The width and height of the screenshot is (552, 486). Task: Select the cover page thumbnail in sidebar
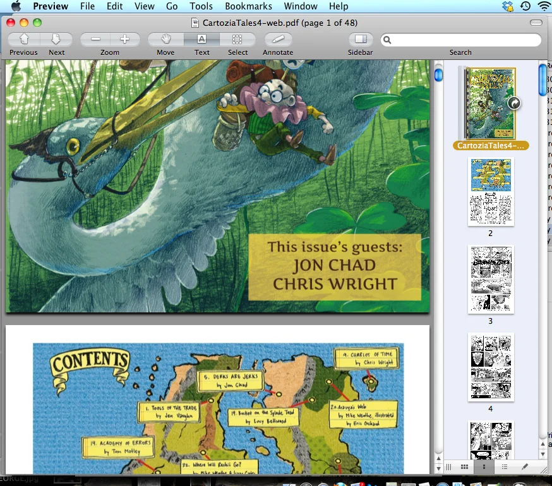point(490,104)
